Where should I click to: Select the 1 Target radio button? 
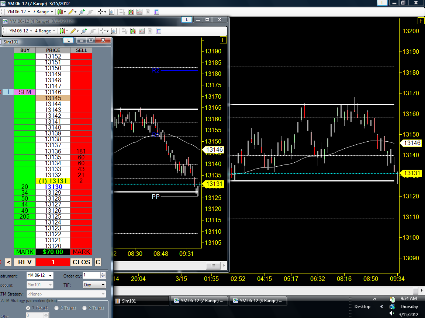click(28, 308)
